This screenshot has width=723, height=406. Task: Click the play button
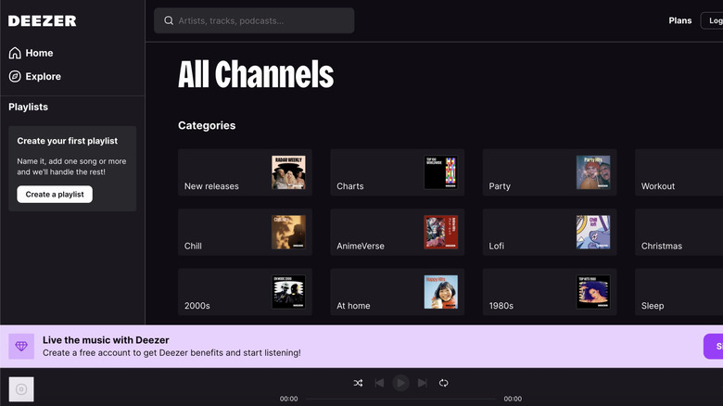pos(400,383)
